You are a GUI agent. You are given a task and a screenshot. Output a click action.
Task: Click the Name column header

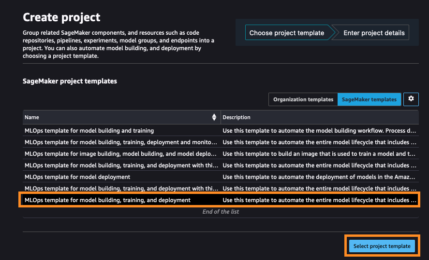(32, 117)
